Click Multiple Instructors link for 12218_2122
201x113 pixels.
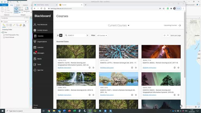coord(64,68)
